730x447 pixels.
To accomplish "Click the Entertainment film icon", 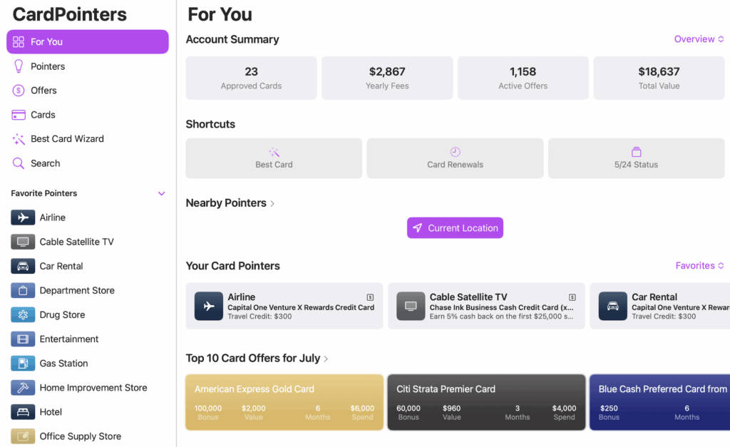I will point(23,339).
